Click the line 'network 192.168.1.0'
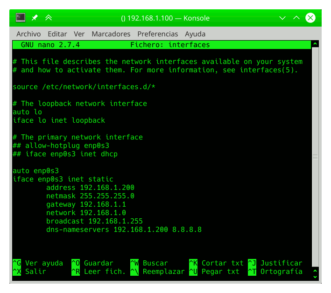This screenshot has height=293, width=331. coord(86,213)
